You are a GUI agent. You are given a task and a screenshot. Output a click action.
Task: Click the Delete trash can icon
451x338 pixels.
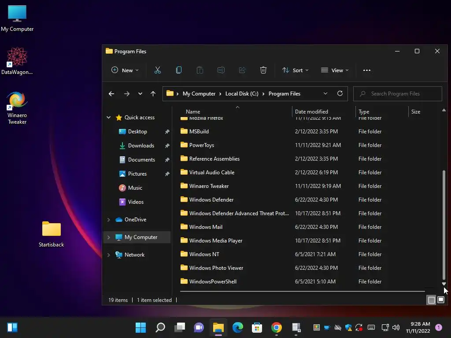(x=263, y=70)
